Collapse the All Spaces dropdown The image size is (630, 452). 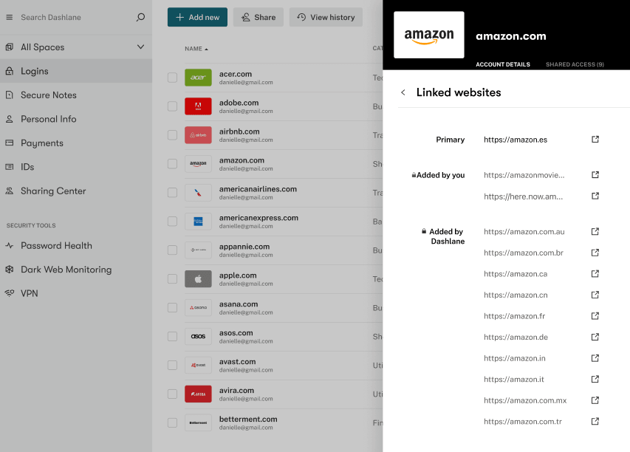pyautogui.click(x=140, y=47)
